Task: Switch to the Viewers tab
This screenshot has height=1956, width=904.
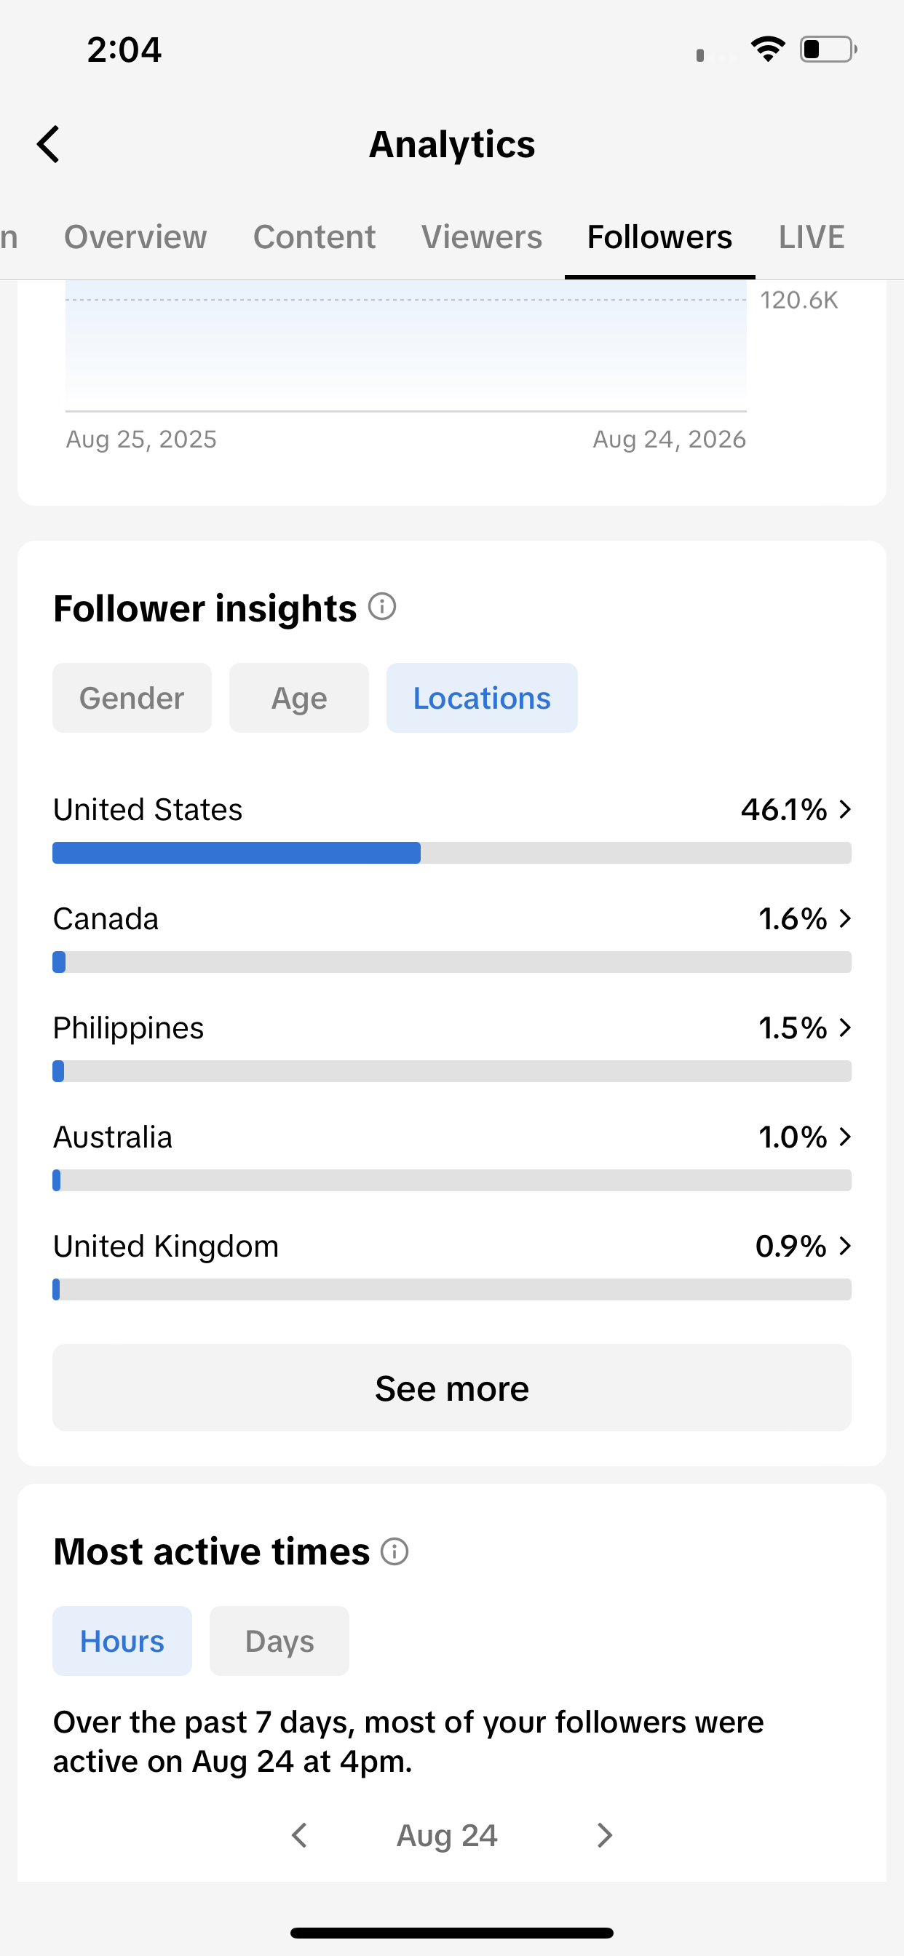Action: [482, 237]
